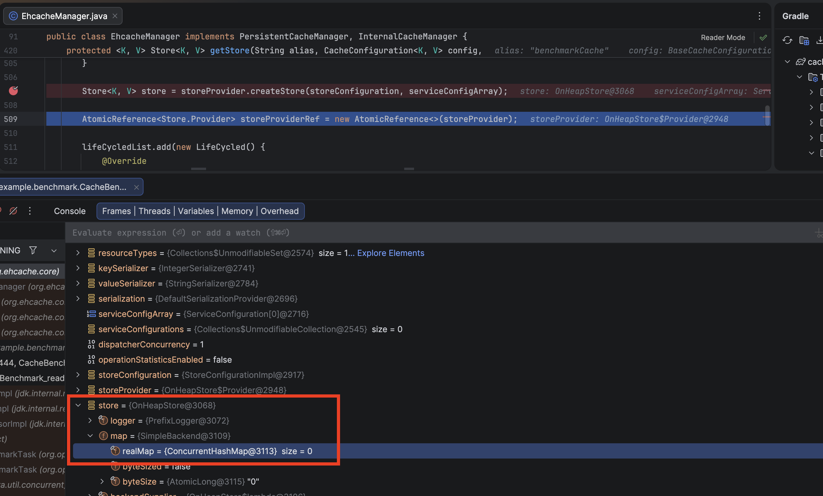Click the Gradle sync/reload projects icon

(x=787, y=40)
